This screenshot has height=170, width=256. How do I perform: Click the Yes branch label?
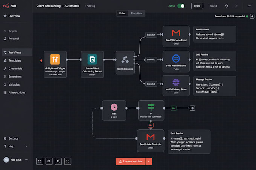[x=174, y=108]
